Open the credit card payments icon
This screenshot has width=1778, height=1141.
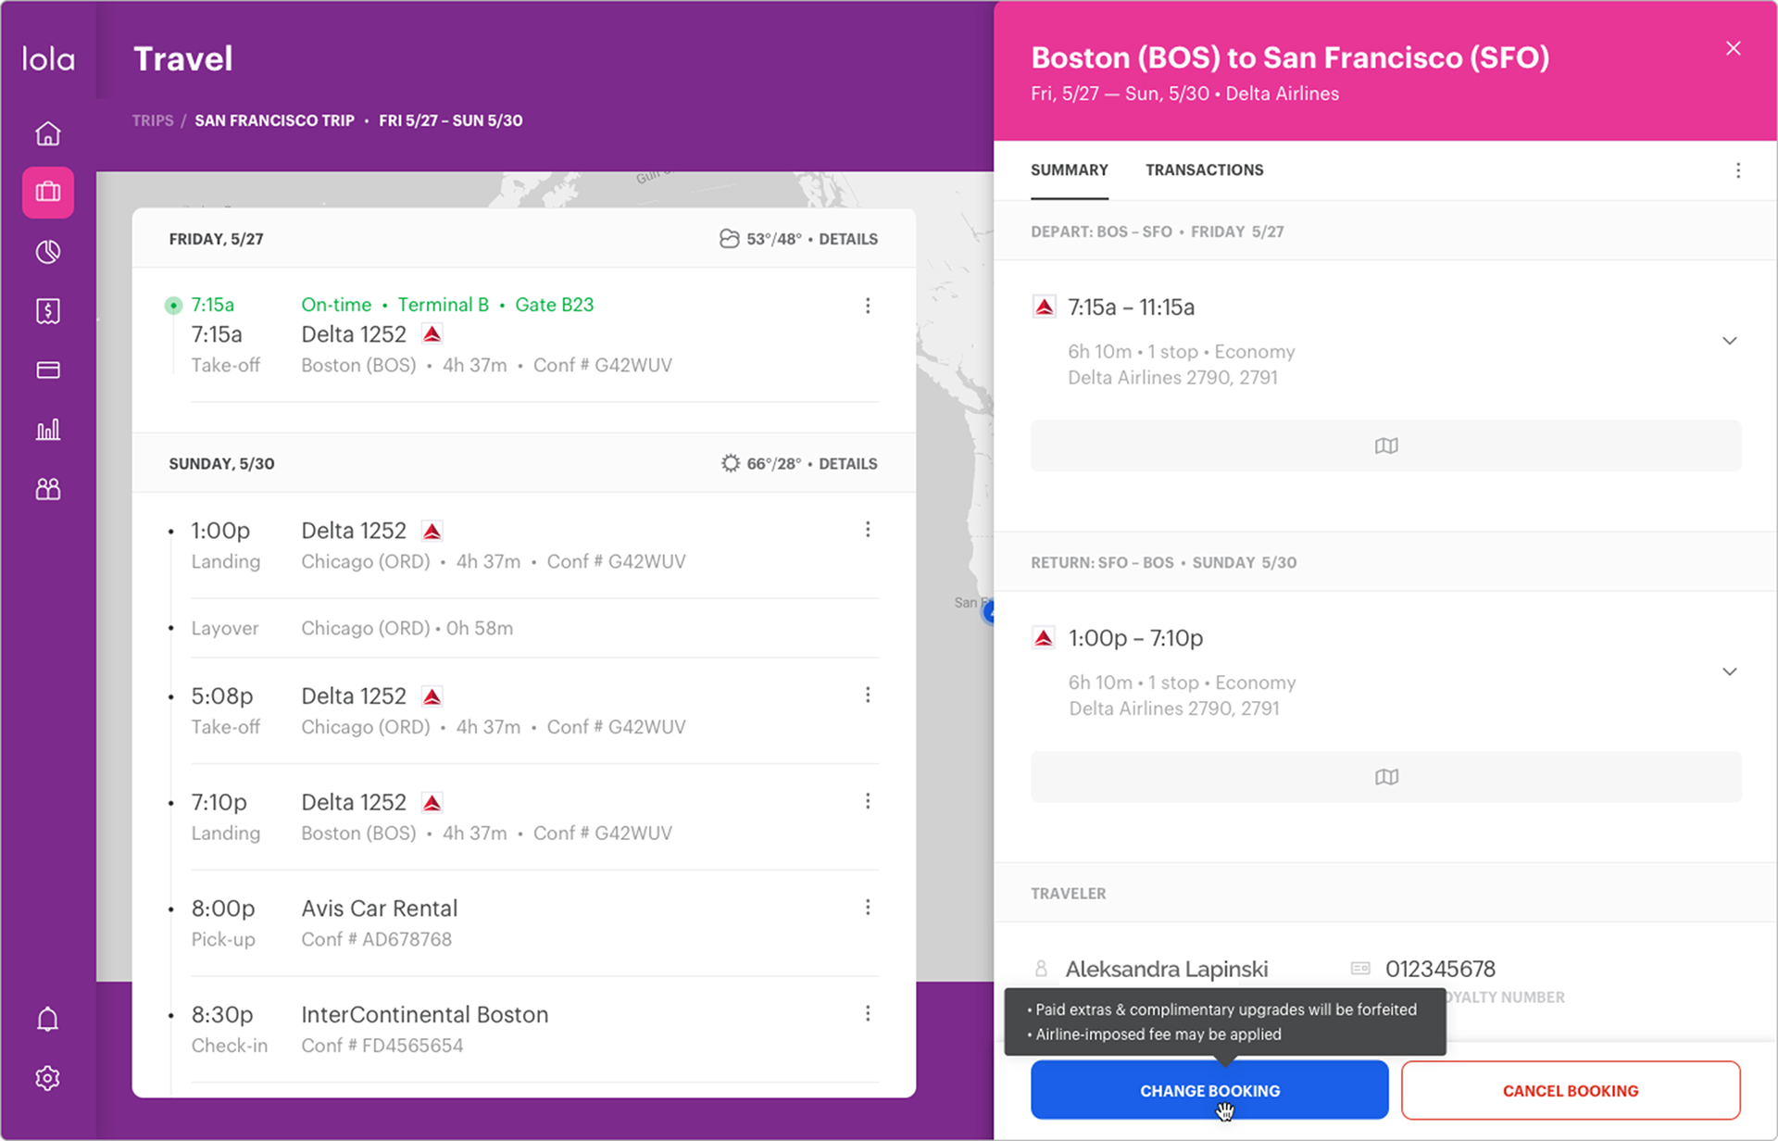coord(48,370)
